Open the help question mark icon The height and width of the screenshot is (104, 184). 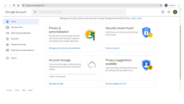click(163, 12)
